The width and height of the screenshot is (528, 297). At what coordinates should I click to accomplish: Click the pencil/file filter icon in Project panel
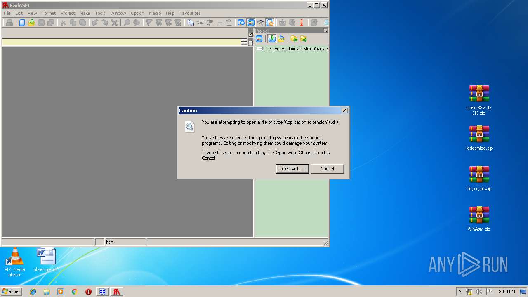pos(281,39)
